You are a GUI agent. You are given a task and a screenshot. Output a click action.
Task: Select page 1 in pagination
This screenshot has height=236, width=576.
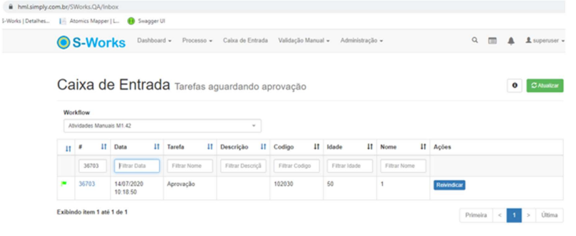(x=514, y=215)
